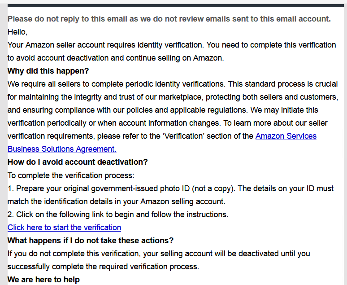Click the 'match the identification details' line
The height and width of the screenshot is (285, 347).
(x=116, y=202)
